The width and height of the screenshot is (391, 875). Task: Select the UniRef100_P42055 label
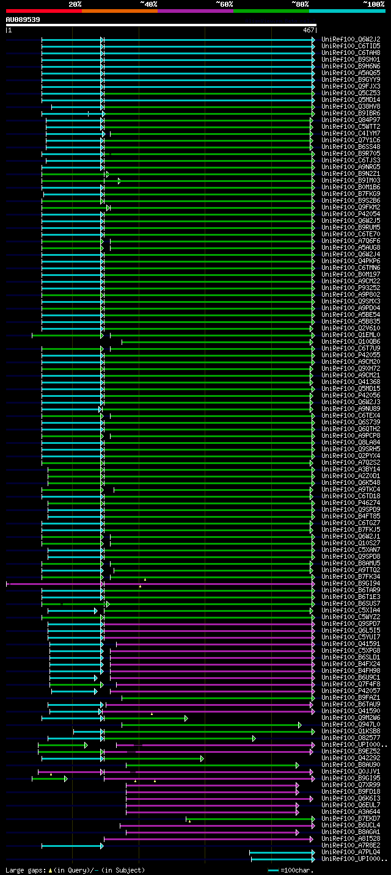pos(351,355)
